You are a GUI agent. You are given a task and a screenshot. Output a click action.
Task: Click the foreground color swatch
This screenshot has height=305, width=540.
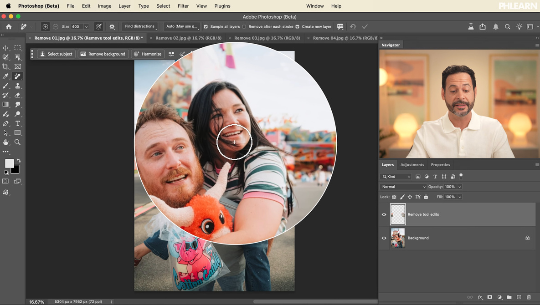click(x=9, y=163)
